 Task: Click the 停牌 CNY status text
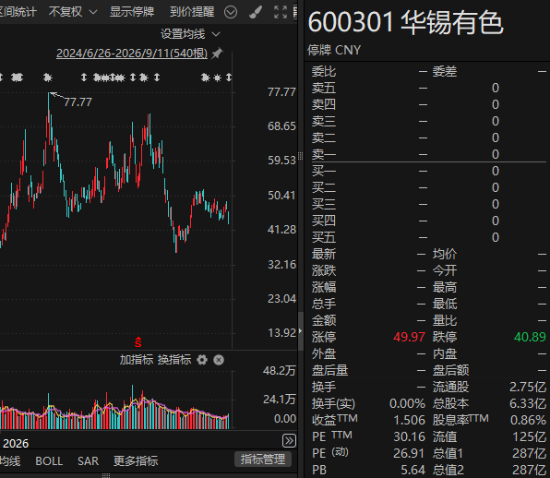[334, 50]
